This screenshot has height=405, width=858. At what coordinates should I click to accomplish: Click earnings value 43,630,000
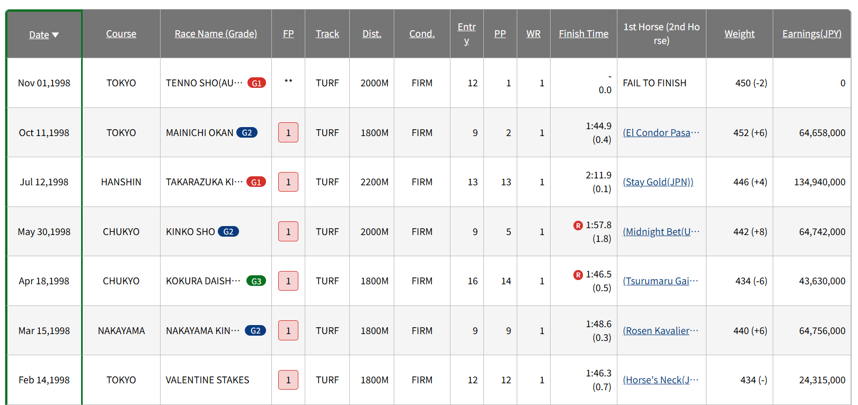coord(822,281)
